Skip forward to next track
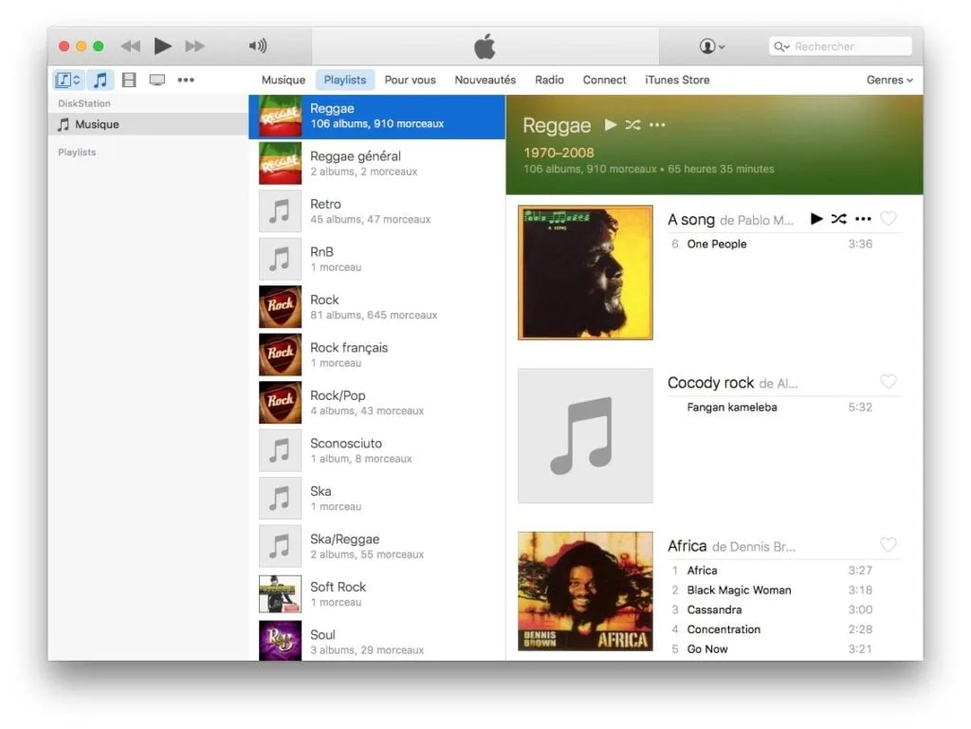This screenshot has width=971, height=729. pyautogui.click(x=194, y=46)
